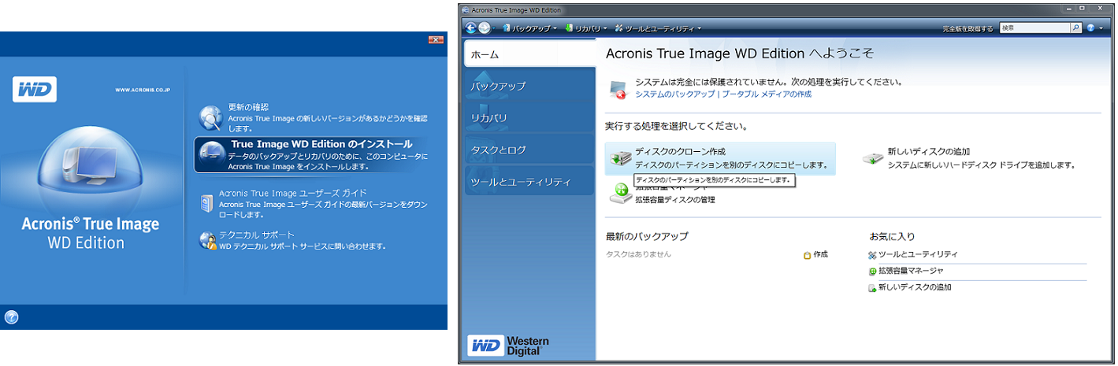Click 完全版を取得する in the toolbar
This screenshot has height=366, width=1118.
pos(968,28)
